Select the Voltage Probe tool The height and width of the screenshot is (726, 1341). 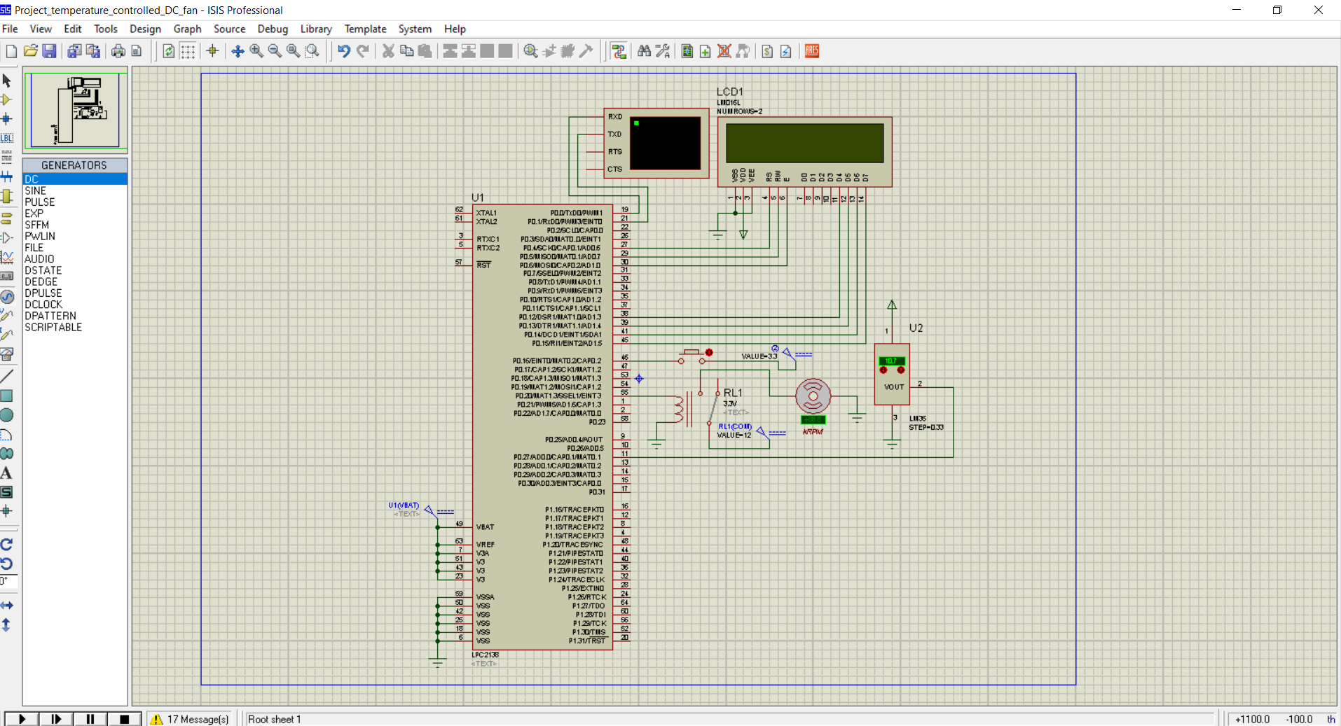(7, 315)
